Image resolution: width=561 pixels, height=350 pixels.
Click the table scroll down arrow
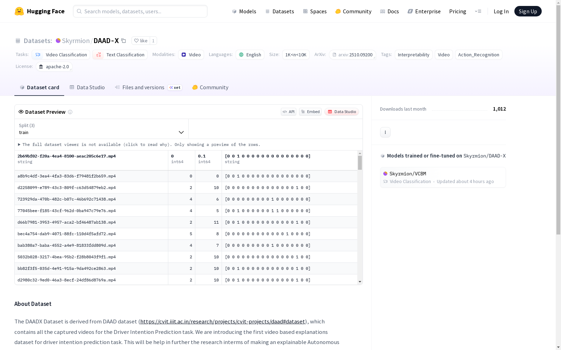pyautogui.click(x=360, y=282)
